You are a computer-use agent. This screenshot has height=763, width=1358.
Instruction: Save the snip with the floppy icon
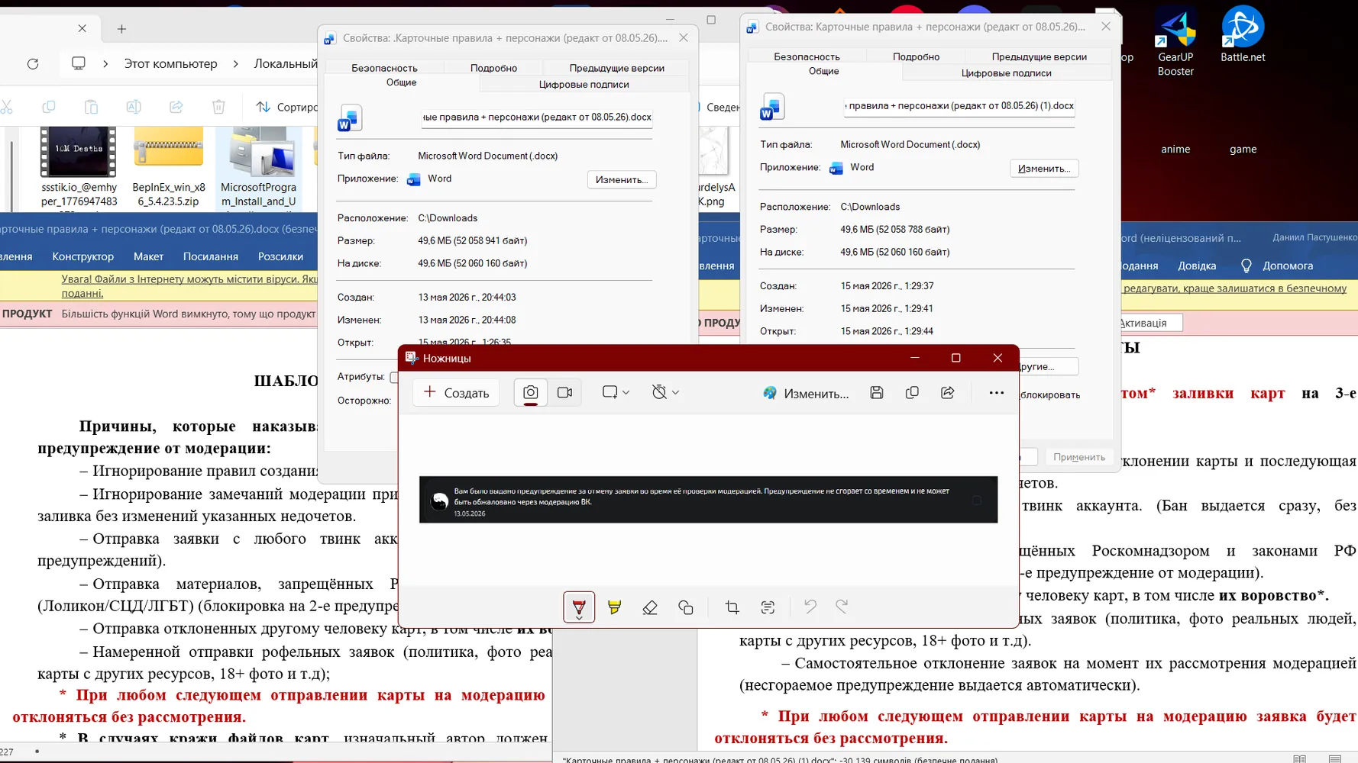point(877,392)
